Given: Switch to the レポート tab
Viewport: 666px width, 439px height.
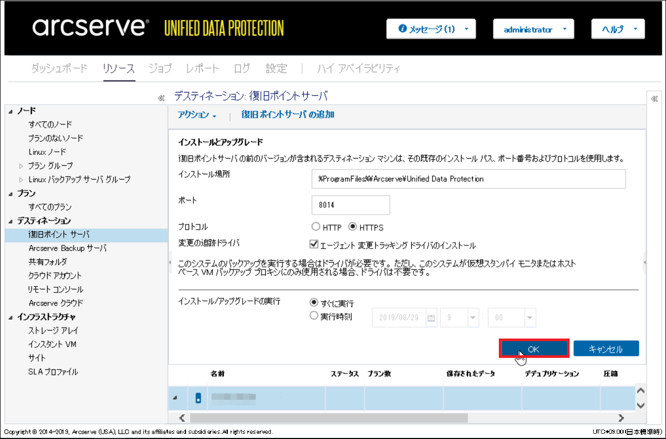Looking at the screenshot, I should pyautogui.click(x=202, y=69).
